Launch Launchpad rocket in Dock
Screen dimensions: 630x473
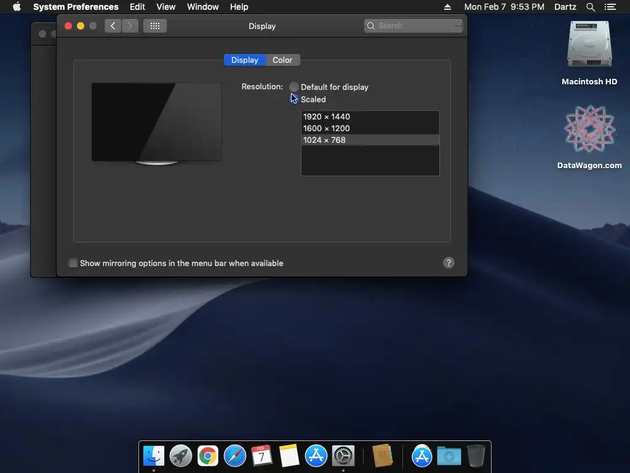pos(180,456)
